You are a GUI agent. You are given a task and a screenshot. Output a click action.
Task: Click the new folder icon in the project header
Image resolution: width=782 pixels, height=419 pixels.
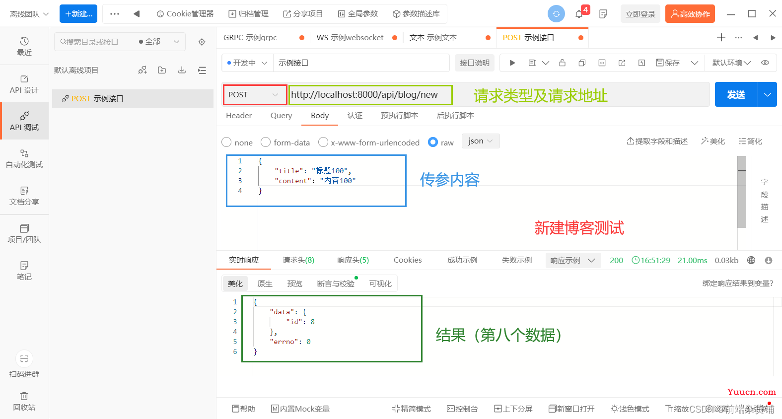pyautogui.click(x=162, y=70)
